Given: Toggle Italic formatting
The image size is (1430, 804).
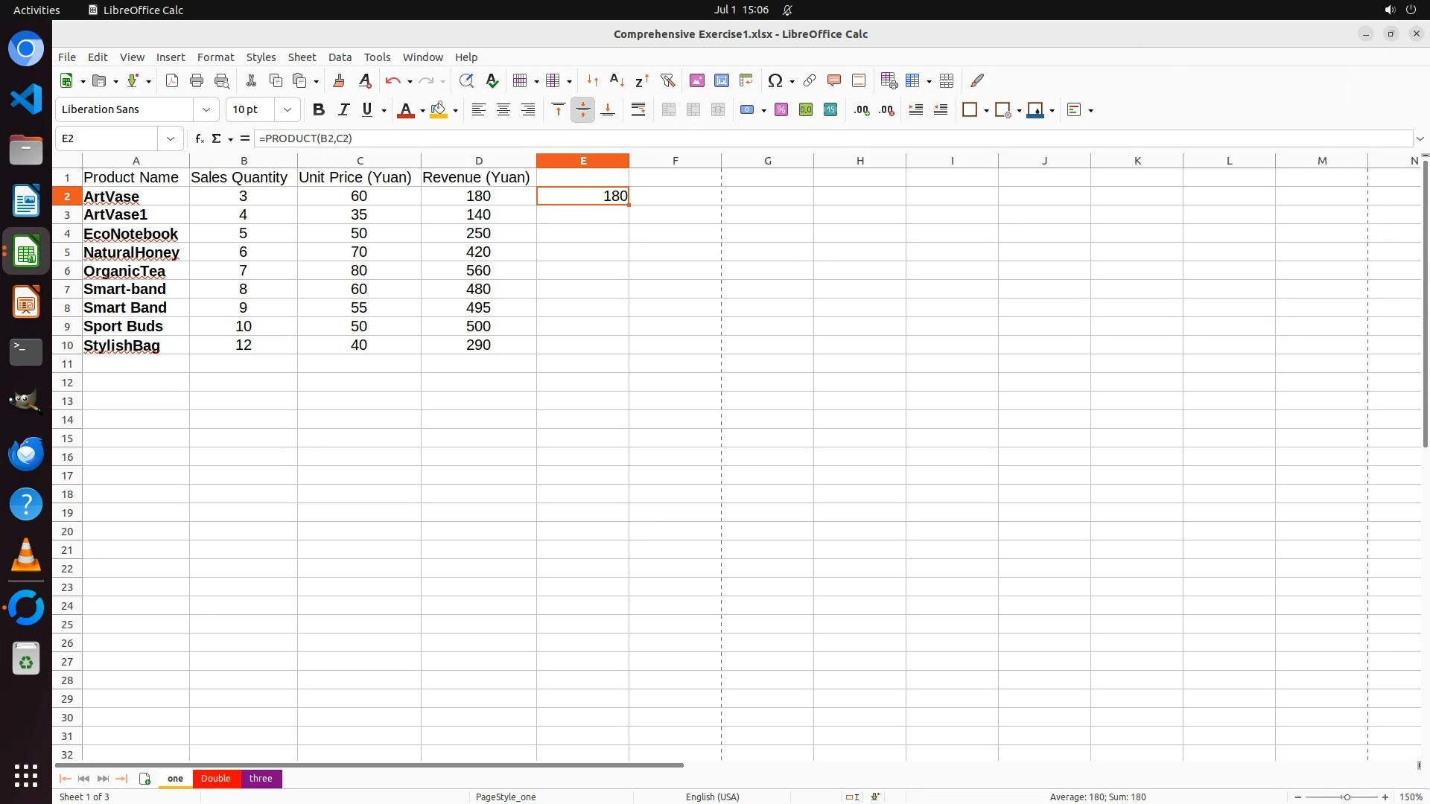Looking at the screenshot, I should (x=343, y=109).
